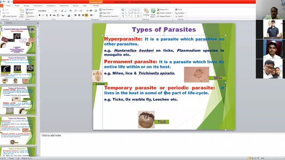
Task: Click the Replace button in Editing group
Action: click(x=180, y=13)
